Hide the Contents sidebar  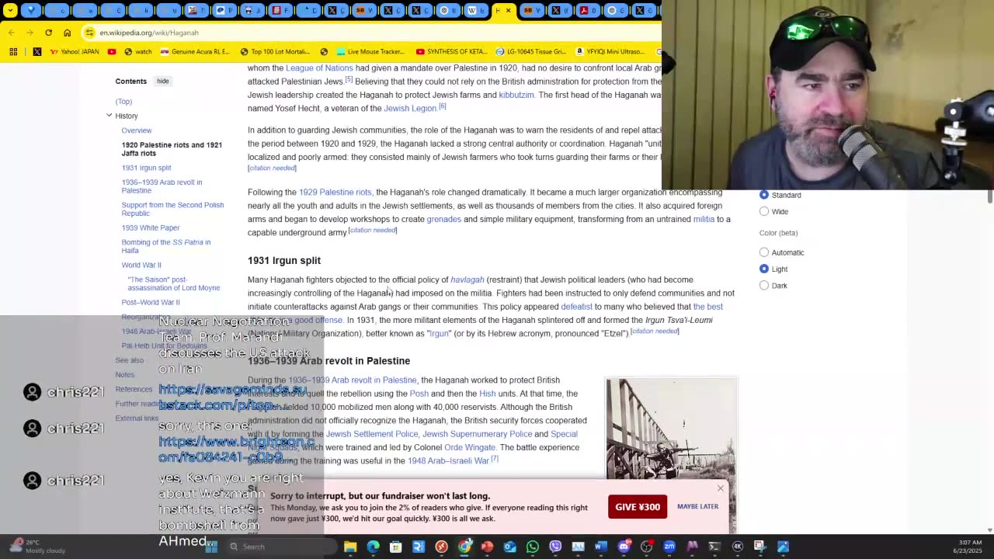162,81
